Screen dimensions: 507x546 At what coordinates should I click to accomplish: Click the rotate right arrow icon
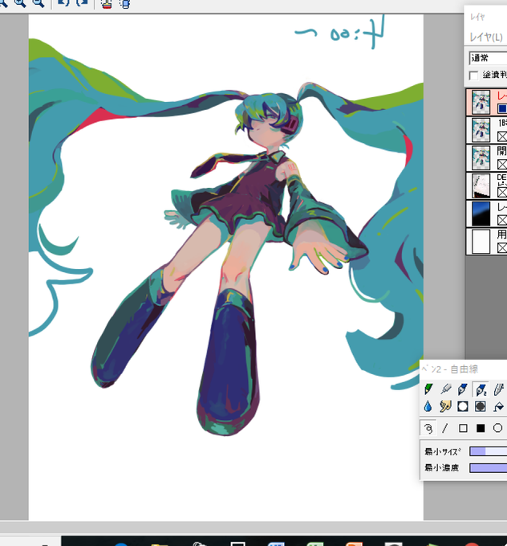coord(82,2)
